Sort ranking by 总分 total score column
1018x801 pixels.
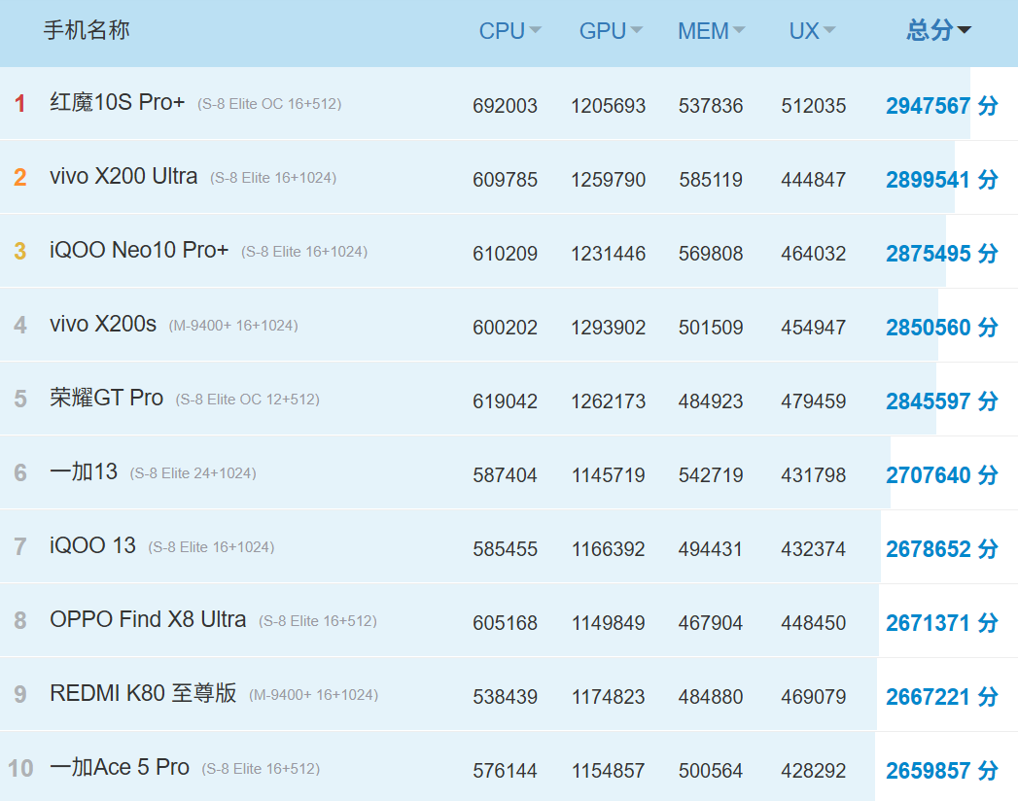pos(939,30)
